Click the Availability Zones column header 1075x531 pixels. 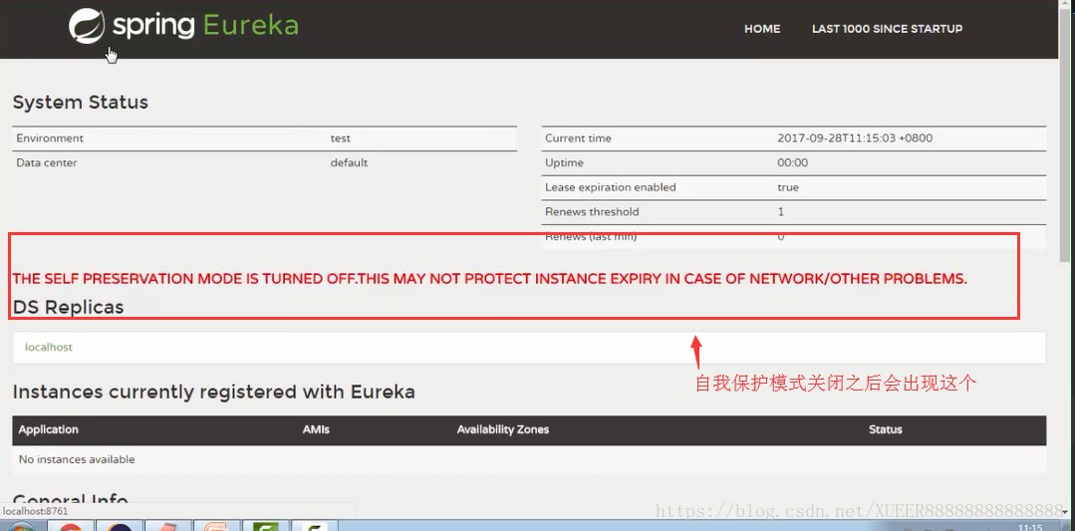click(502, 429)
